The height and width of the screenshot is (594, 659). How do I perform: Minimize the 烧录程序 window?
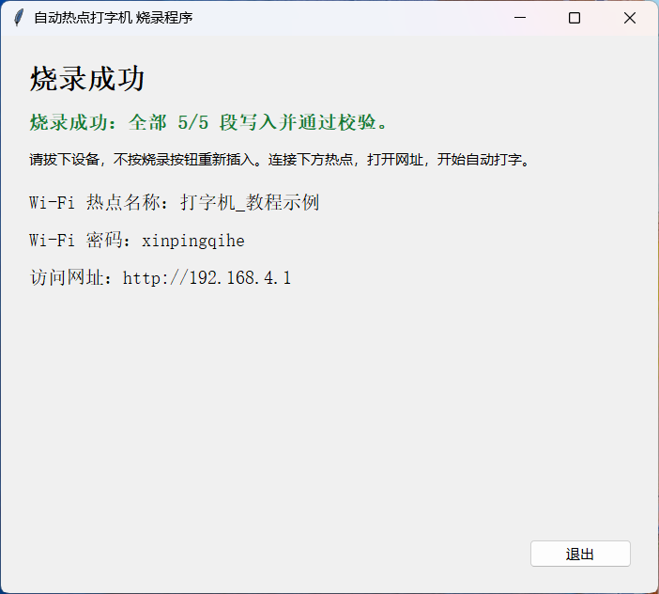[x=520, y=18]
